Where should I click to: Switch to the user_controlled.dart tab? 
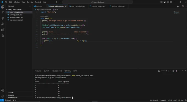78,6
